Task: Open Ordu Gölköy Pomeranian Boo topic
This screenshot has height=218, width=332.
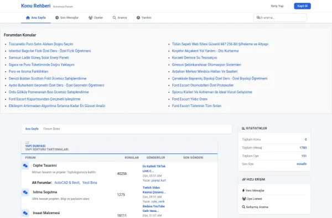Action: coord(49,92)
